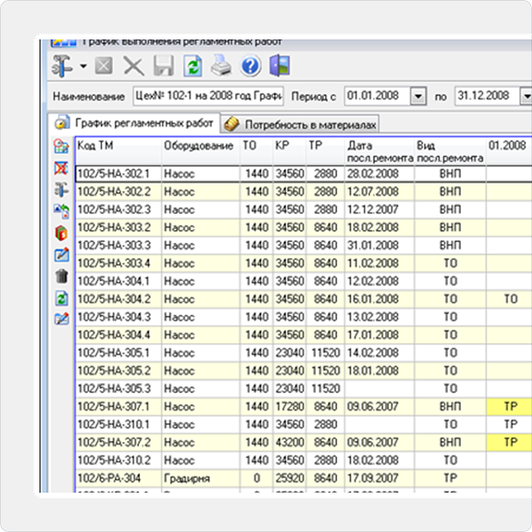Select cell 102/5-НА-303.2
Screen dimensions: 532x532
pyautogui.click(x=118, y=227)
